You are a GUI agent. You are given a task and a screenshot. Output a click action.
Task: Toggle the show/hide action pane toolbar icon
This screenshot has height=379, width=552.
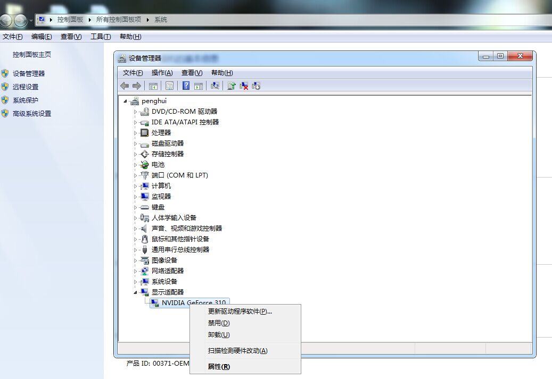[x=199, y=86]
